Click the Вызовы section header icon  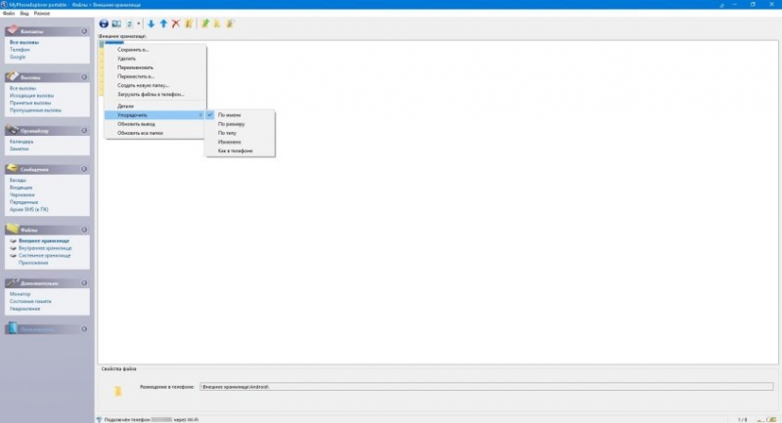click(13, 77)
